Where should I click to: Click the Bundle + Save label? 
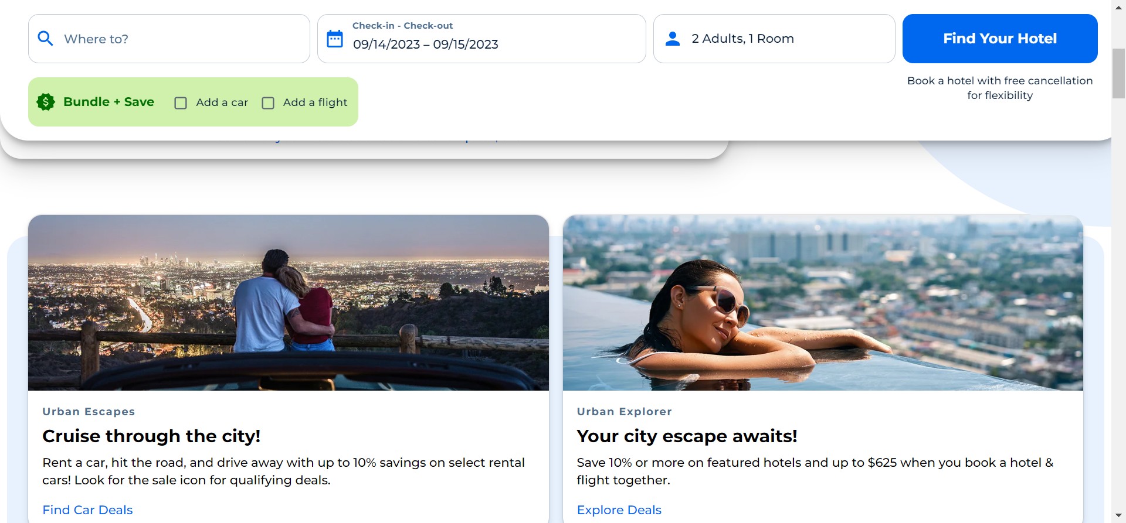(x=108, y=102)
